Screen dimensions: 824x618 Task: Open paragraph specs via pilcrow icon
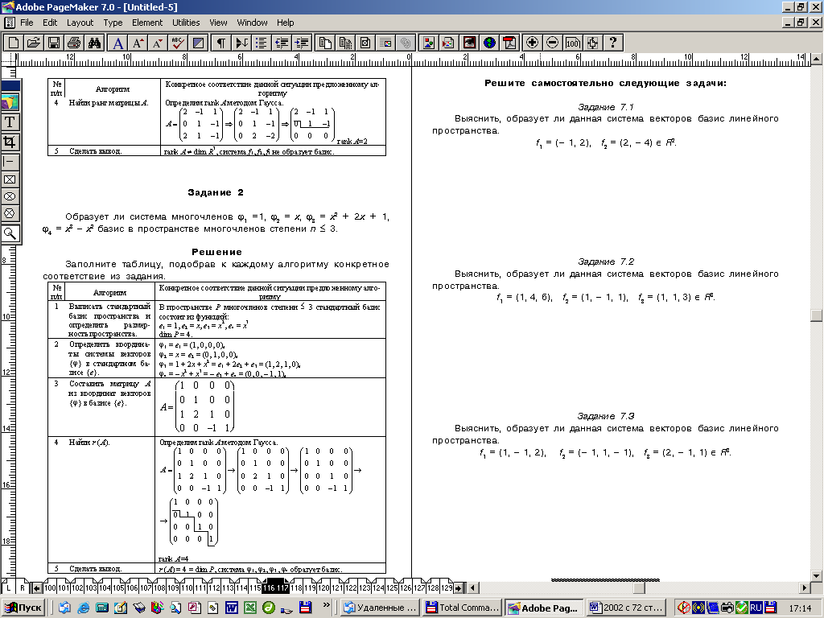[221, 43]
